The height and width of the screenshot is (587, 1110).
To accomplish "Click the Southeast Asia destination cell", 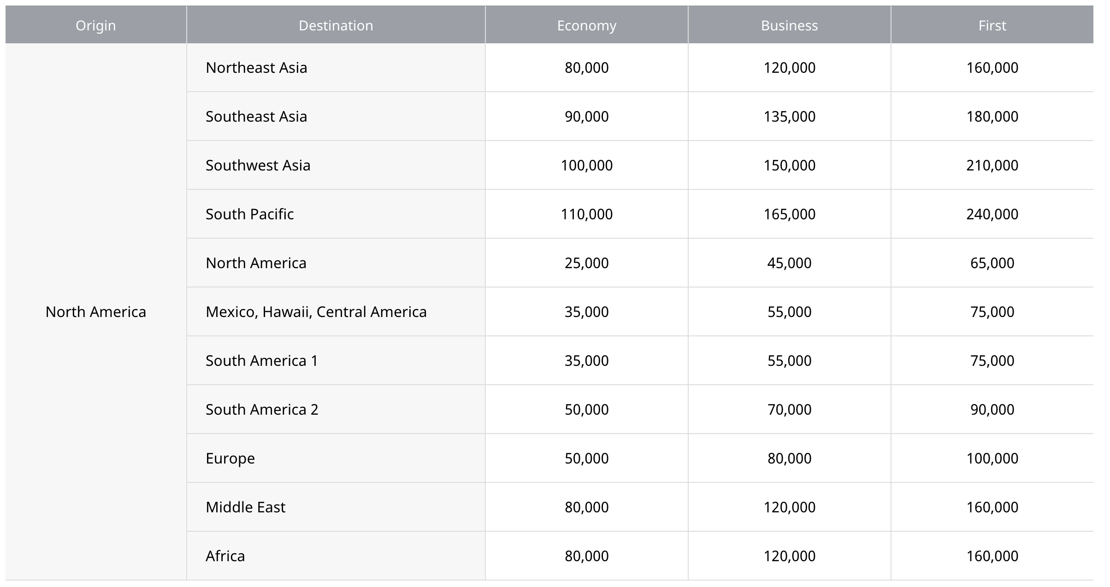I will point(256,117).
